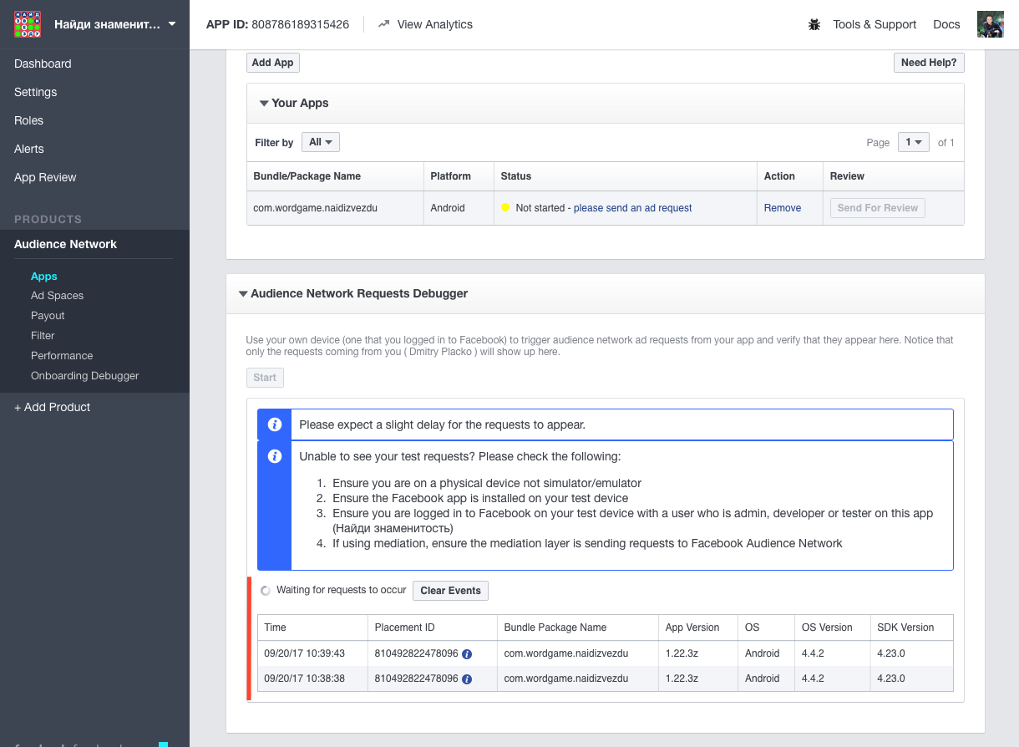Open the Filter subsection in sidebar

43,336
